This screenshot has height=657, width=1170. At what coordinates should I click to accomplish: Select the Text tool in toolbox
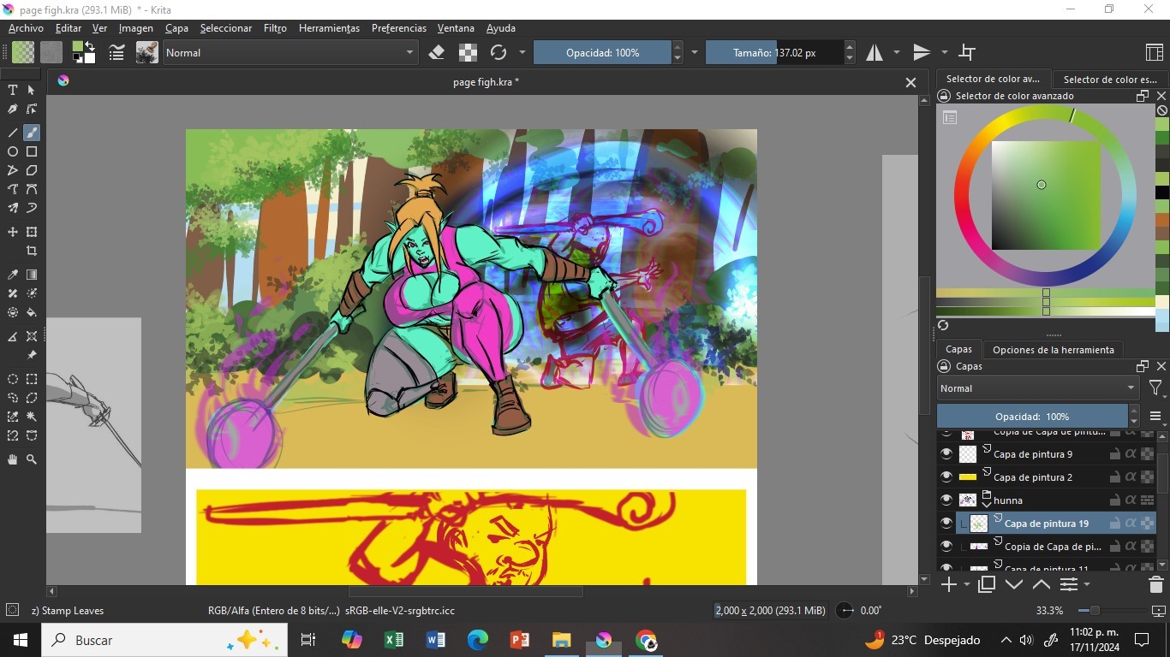13,90
